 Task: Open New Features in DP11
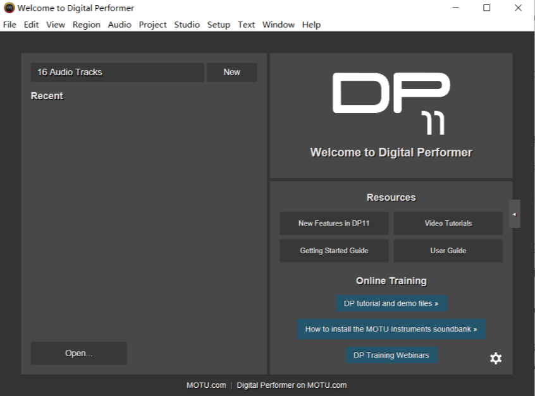click(334, 223)
